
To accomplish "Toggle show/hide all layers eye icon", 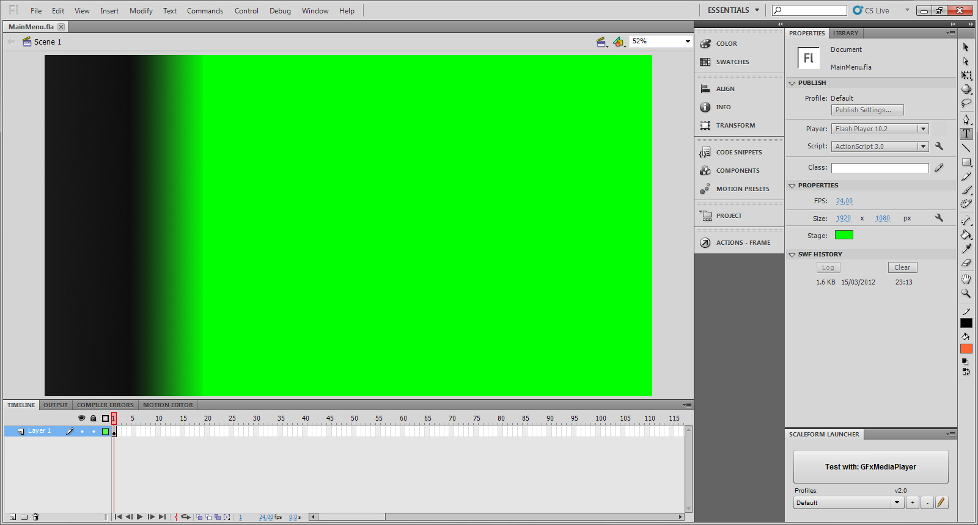I will (81, 418).
